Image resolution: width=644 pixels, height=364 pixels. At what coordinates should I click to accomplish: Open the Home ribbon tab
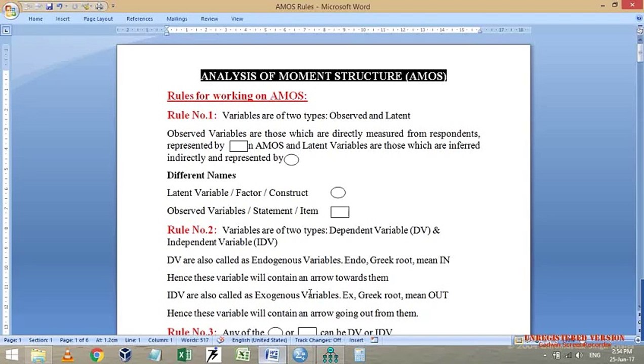[35, 19]
